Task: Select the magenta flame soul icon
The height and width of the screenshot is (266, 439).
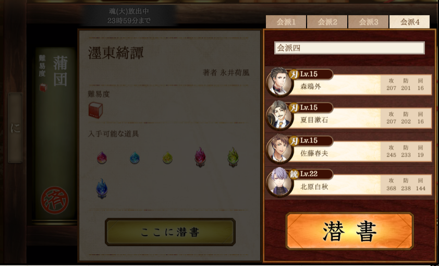Action: (x=200, y=157)
